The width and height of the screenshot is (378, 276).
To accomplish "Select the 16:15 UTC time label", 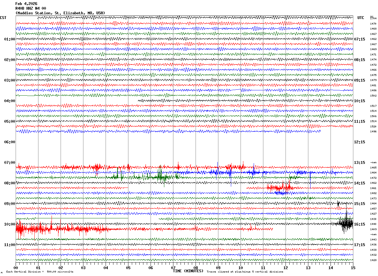I will pos(360,224).
